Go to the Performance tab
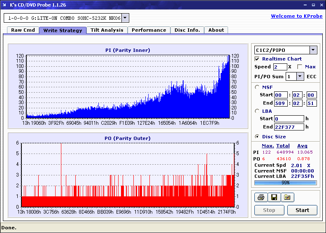Screen dimensions: 326x233 (x=149, y=30)
